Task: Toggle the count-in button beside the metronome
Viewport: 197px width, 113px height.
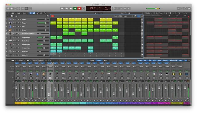Action: point(125,9)
